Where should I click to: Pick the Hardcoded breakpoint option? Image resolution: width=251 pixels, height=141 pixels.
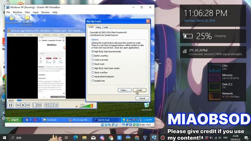point(103,77)
